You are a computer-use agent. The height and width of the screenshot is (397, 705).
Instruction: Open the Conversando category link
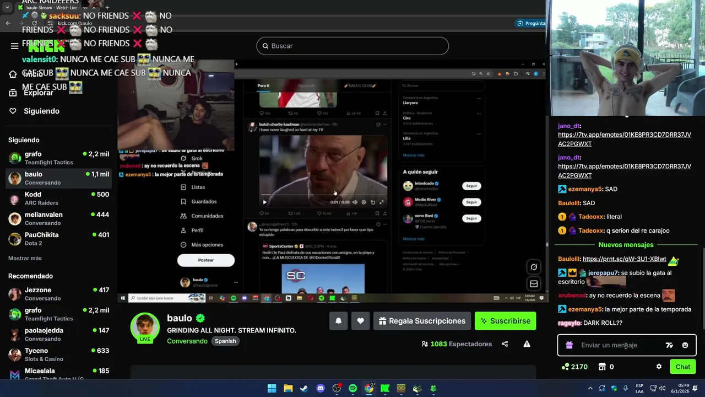187,341
